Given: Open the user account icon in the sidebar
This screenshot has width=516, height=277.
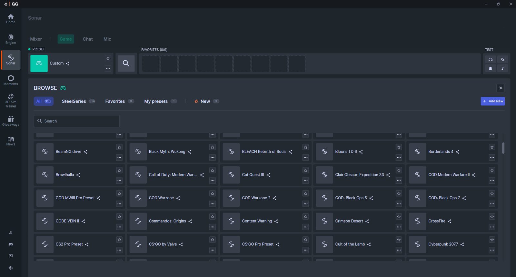Looking at the screenshot, I should (11, 232).
